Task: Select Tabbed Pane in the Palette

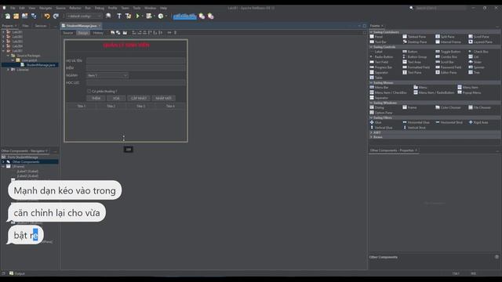Action: click(x=414, y=37)
